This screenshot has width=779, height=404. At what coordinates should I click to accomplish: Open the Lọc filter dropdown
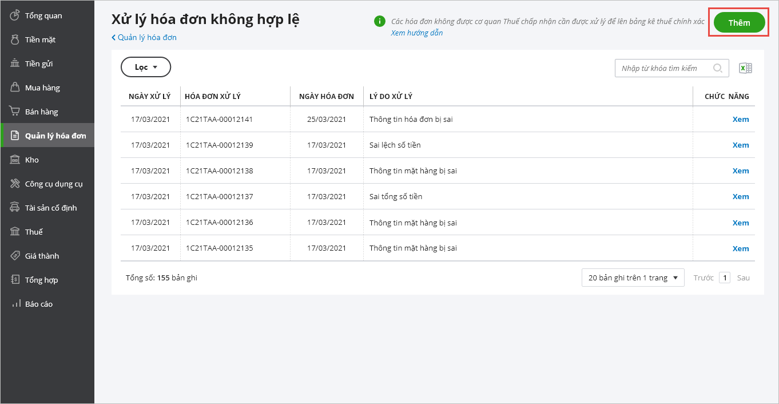click(x=146, y=67)
